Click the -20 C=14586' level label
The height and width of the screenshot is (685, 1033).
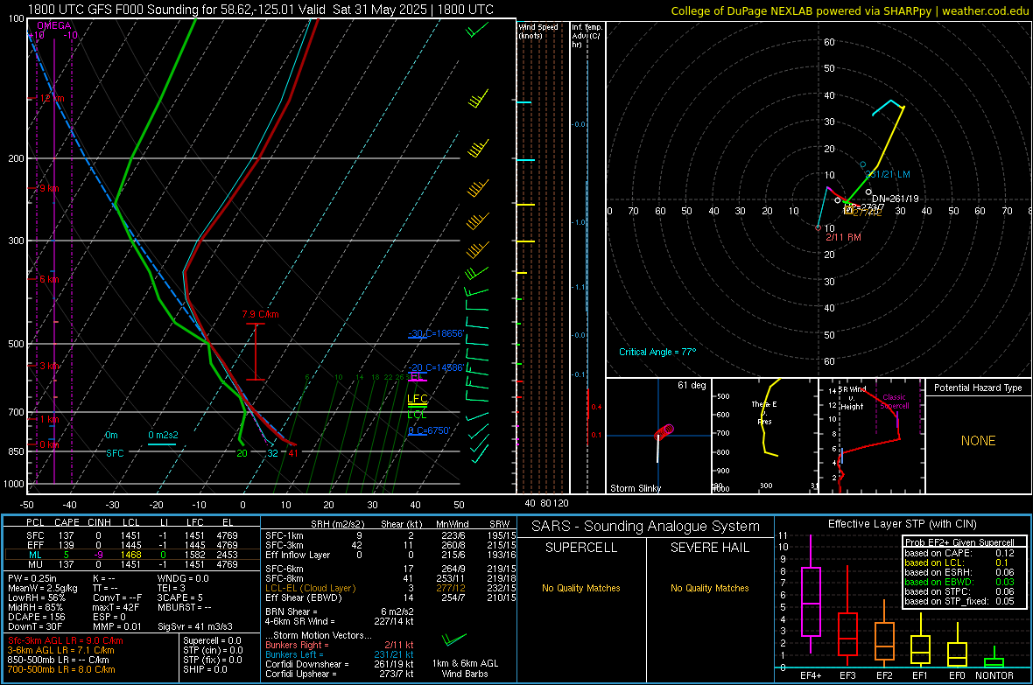[436, 367]
